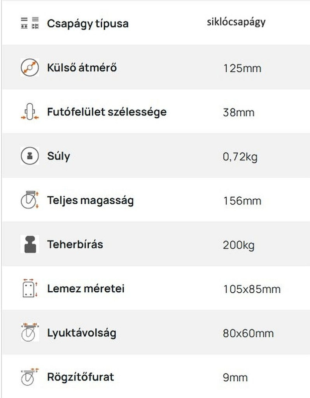Click the mounting hole icon
Screen dimensions: 310x398
(30, 377)
